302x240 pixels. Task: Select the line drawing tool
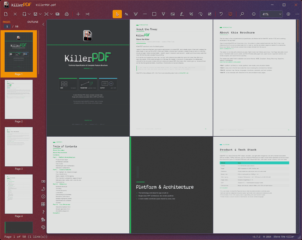[145, 14]
